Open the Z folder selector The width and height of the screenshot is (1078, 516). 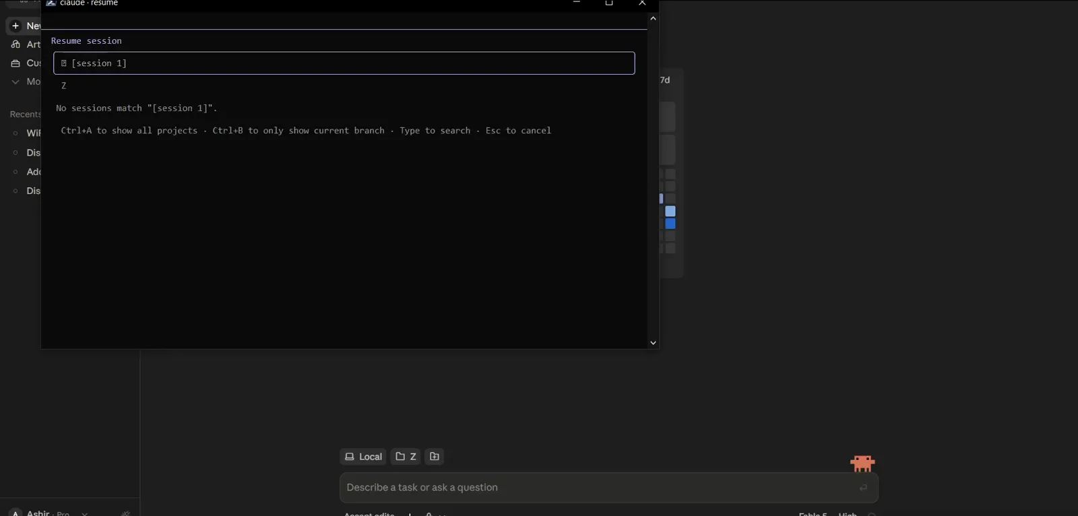(406, 457)
